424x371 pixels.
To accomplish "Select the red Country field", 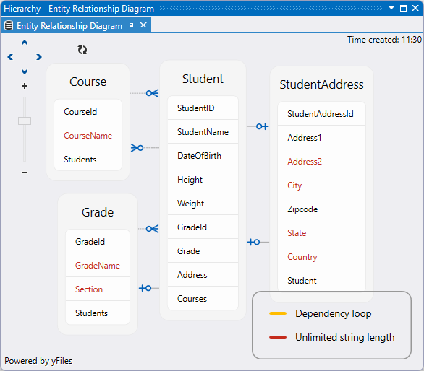I will [x=321, y=257].
